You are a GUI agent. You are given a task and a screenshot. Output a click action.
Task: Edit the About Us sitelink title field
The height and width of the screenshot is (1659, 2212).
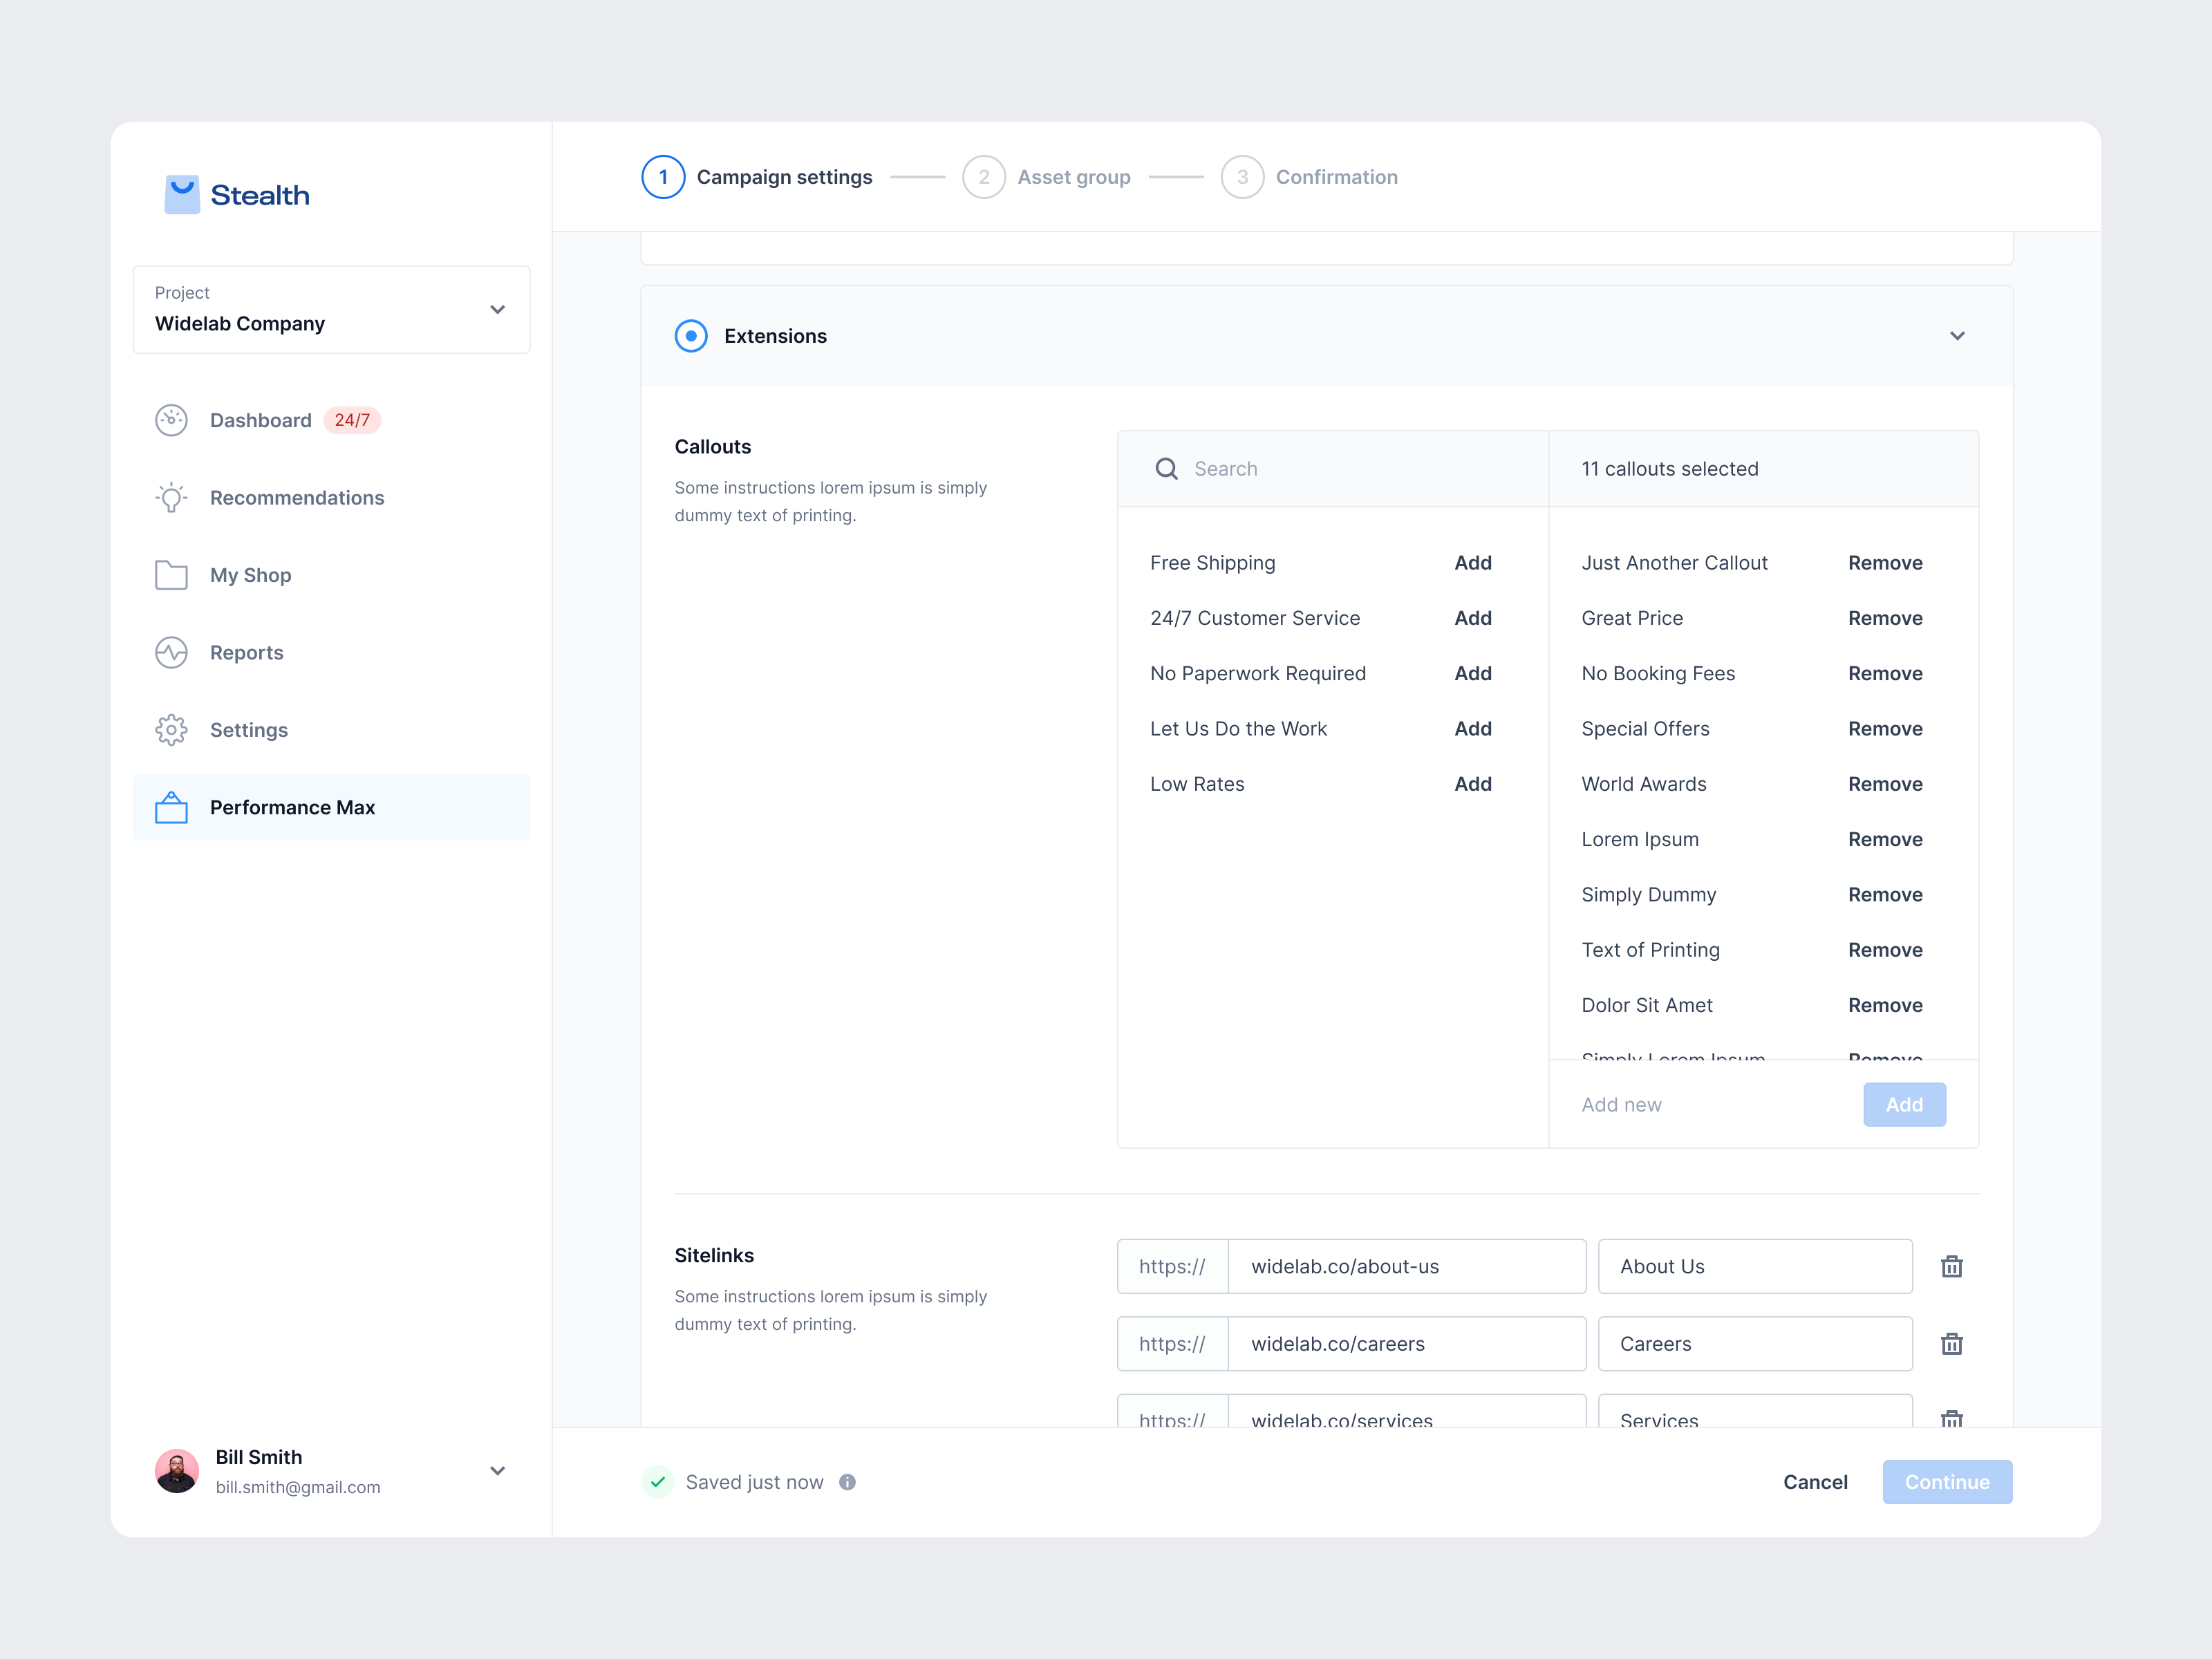(1755, 1266)
